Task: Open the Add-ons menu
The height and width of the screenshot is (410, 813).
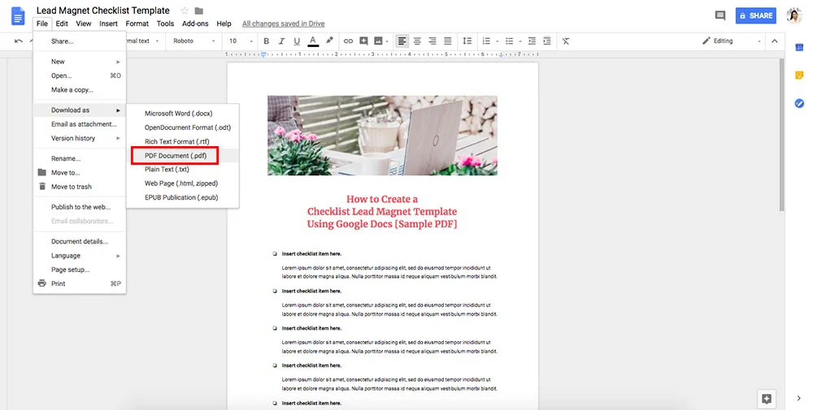Action: pos(195,24)
